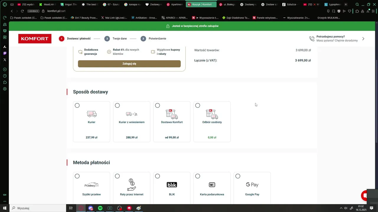Choose Google Pay payment method

252,188
